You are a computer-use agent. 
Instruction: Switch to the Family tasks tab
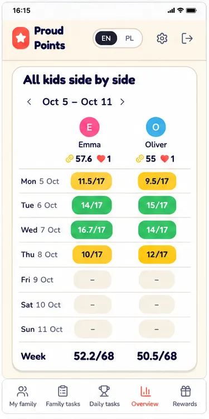tap(63, 396)
